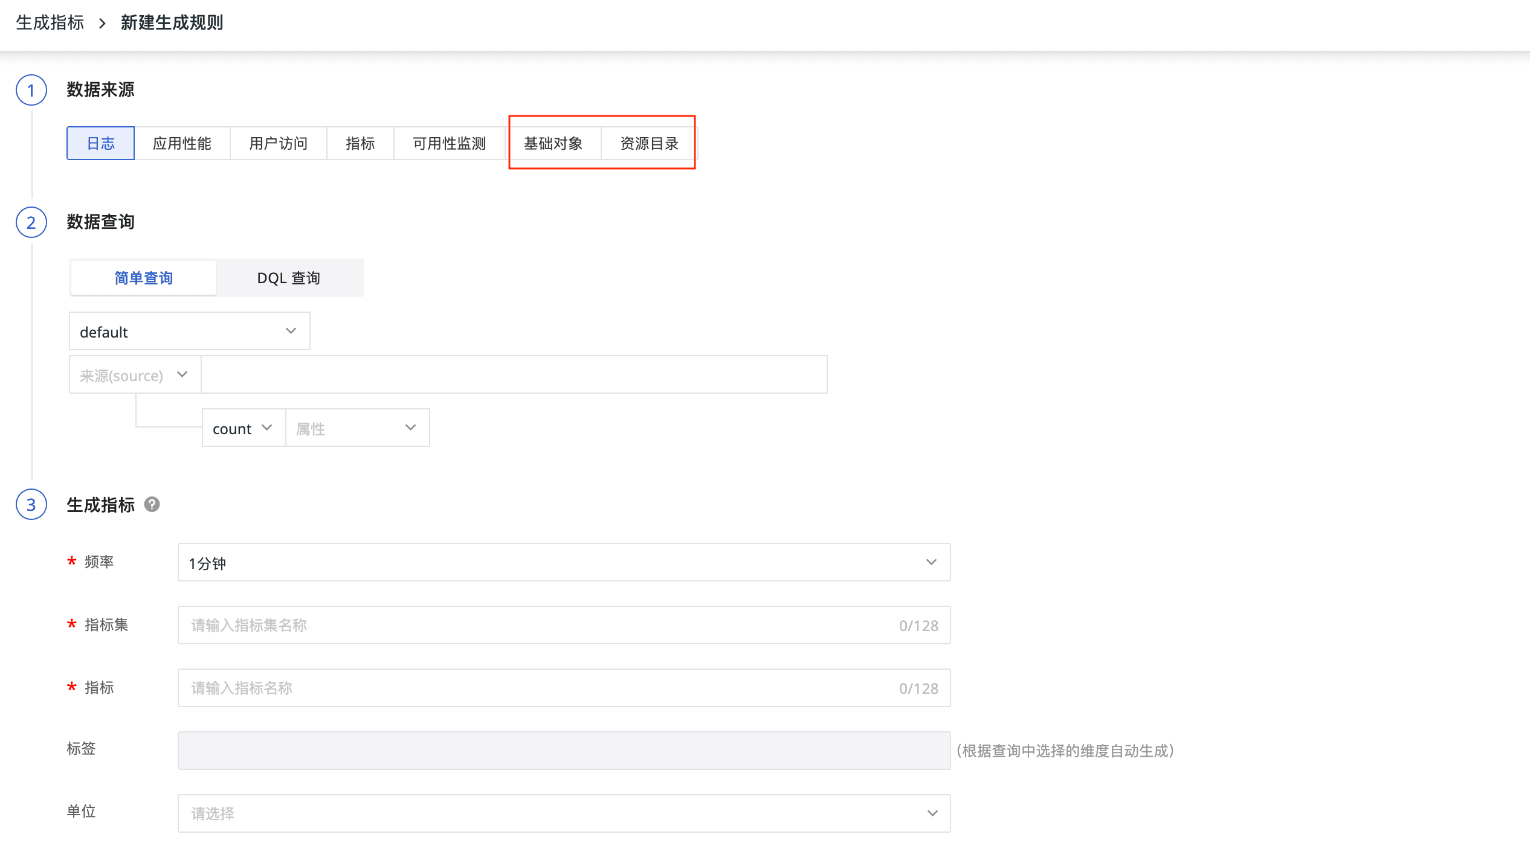Image resolution: width=1530 pixels, height=843 pixels.
Task: Go back via 生成指标 breadcrumb link
Action: 50,23
